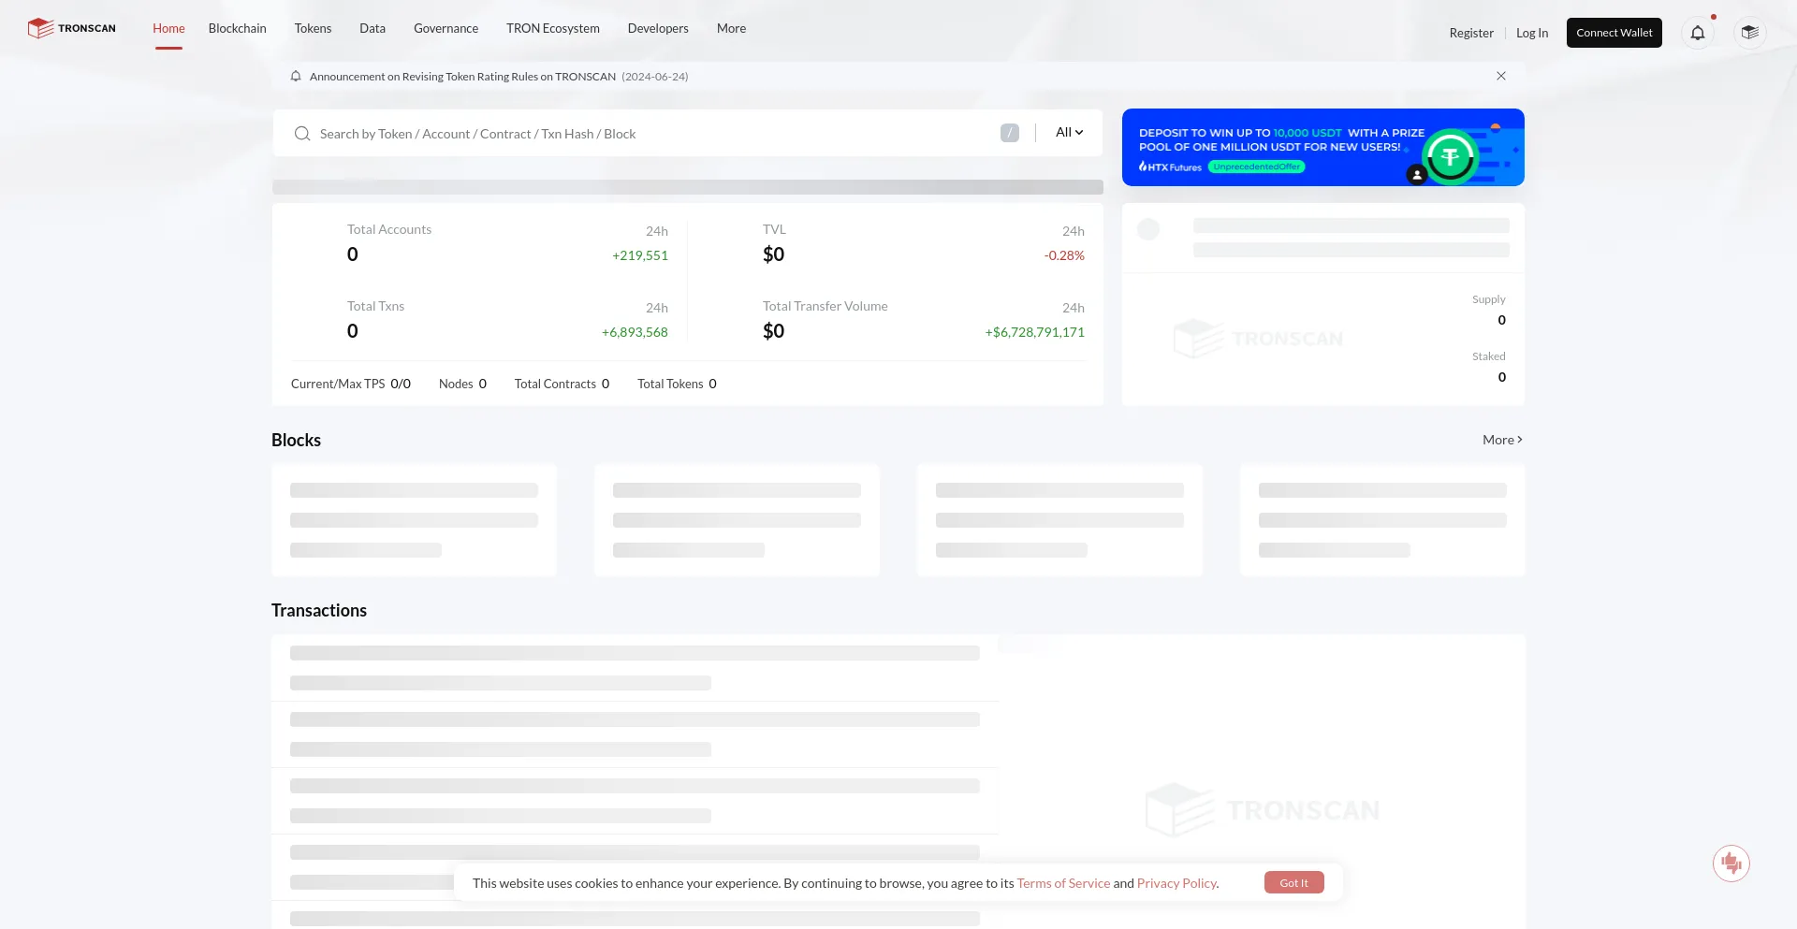This screenshot has width=1797, height=929.
Task: Click the Total Transfer Volume label
Action: point(825,306)
